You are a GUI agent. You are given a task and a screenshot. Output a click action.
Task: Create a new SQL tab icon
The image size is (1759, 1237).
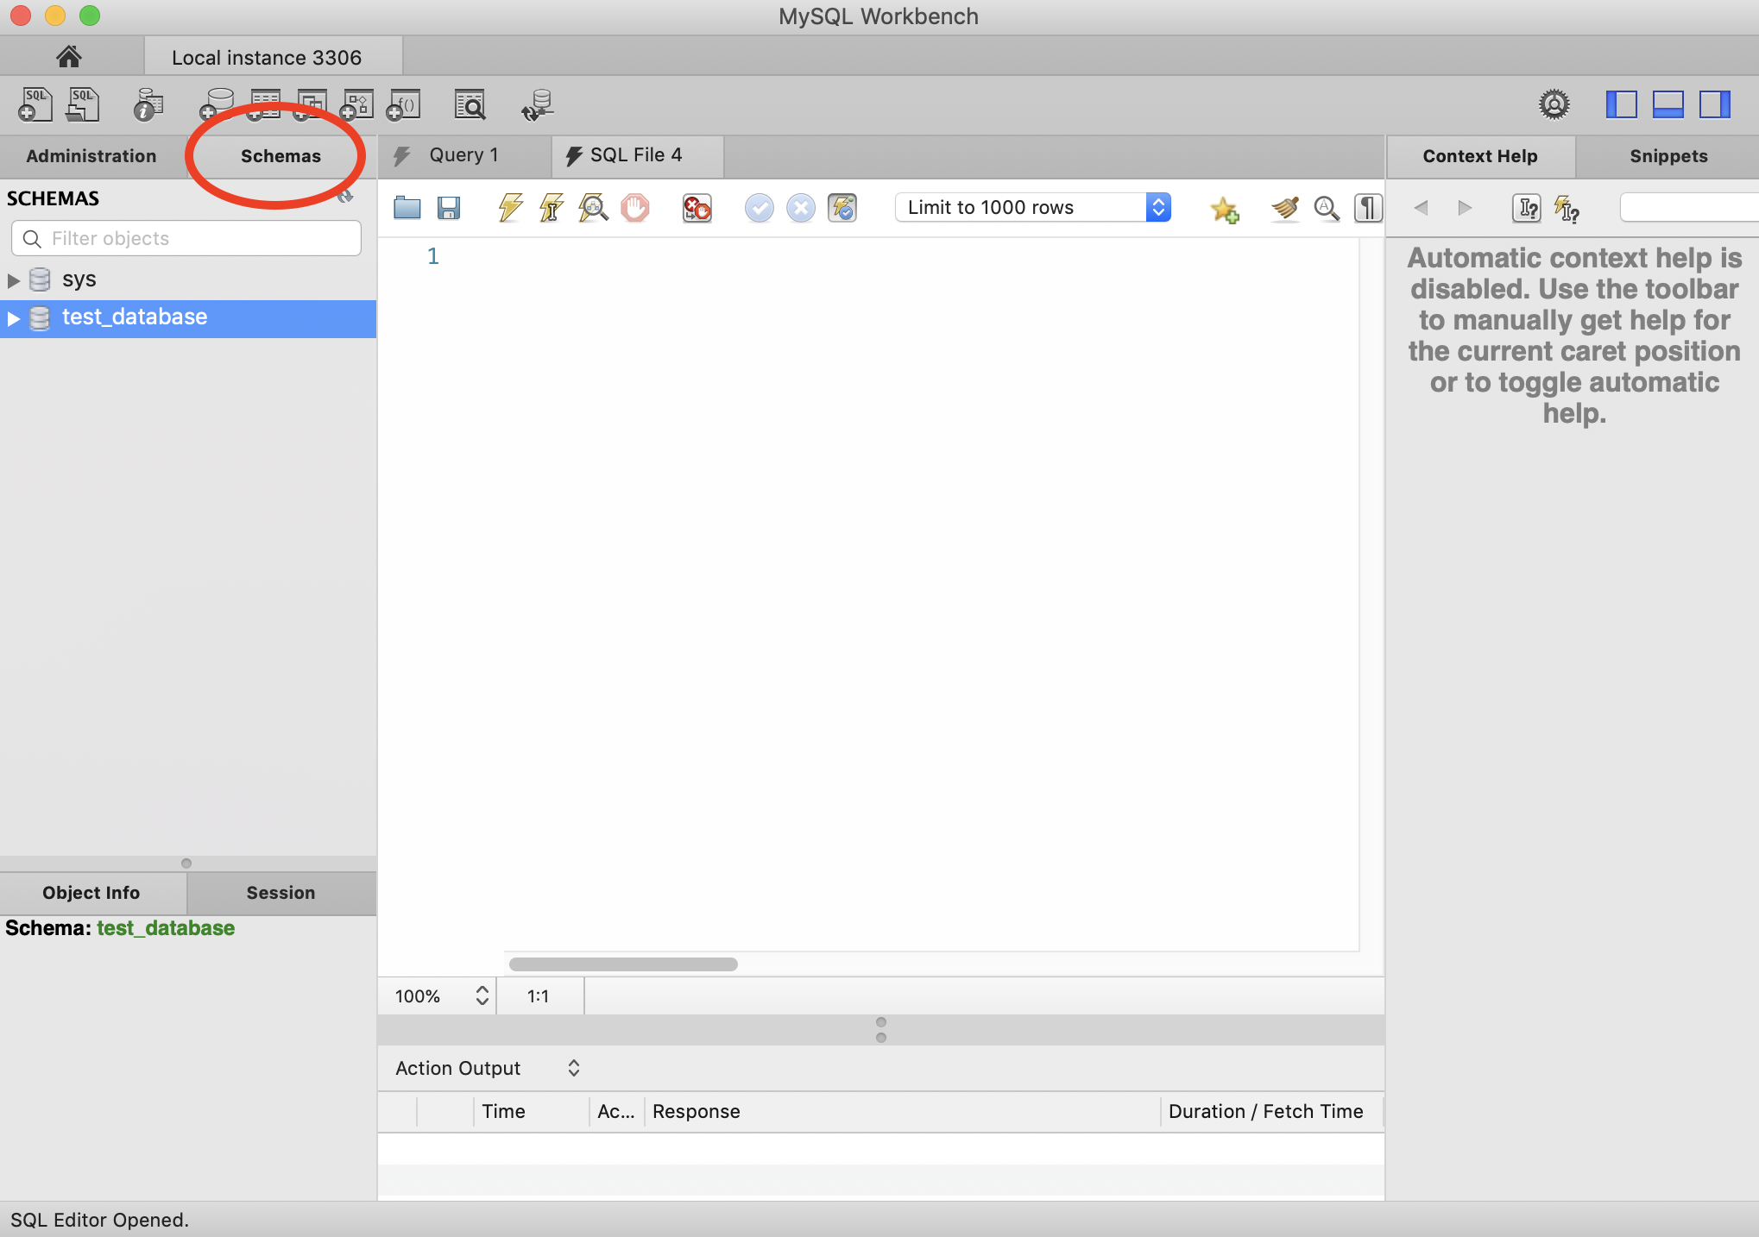pos(35,105)
